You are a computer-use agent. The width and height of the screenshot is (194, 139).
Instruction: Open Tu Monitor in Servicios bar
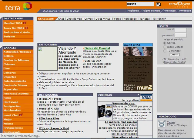159,19
